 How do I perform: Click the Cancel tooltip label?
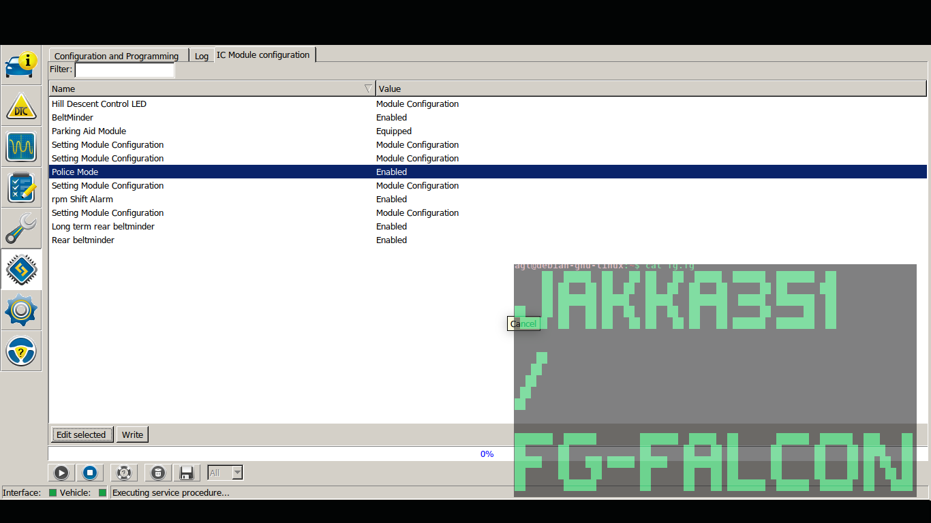523,324
